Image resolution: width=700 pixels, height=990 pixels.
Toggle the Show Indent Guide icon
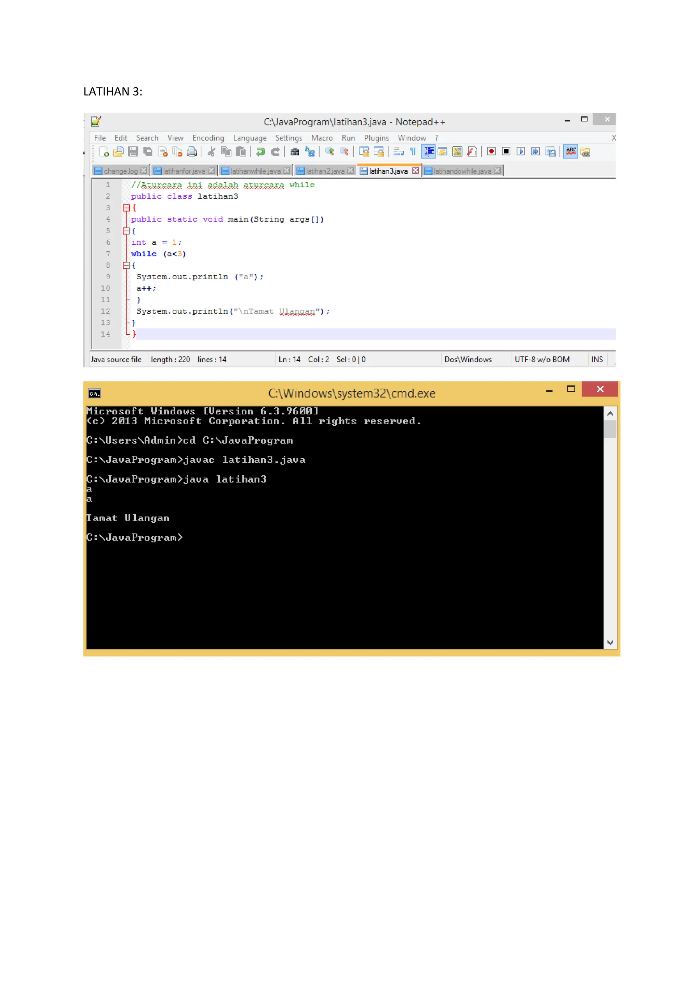pos(428,152)
